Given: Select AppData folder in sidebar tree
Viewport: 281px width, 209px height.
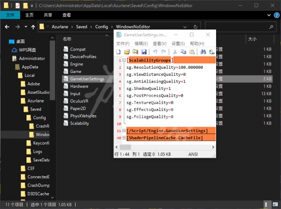Looking at the screenshot, I should pyautogui.click(x=30, y=67).
